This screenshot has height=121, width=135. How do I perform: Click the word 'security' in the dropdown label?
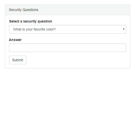tap(30, 21)
